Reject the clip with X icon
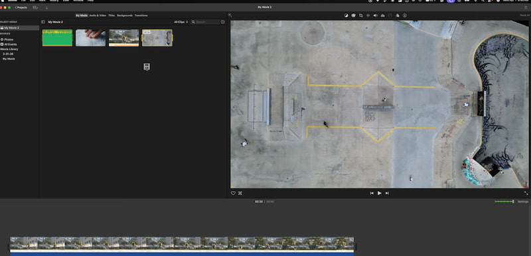 (x=240, y=193)
